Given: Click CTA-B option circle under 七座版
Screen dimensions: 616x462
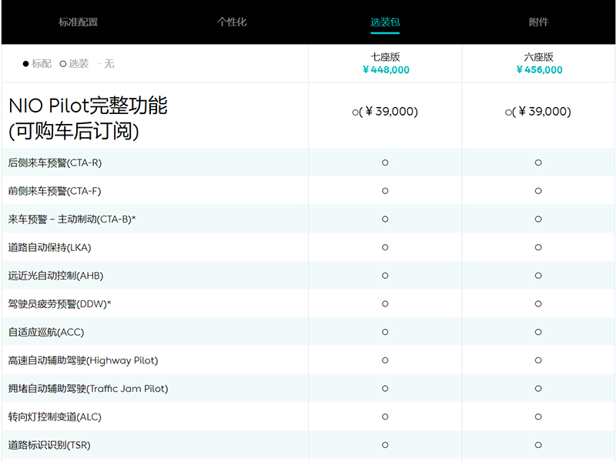Looking at the screenshot, I should (x=385, y=219).
